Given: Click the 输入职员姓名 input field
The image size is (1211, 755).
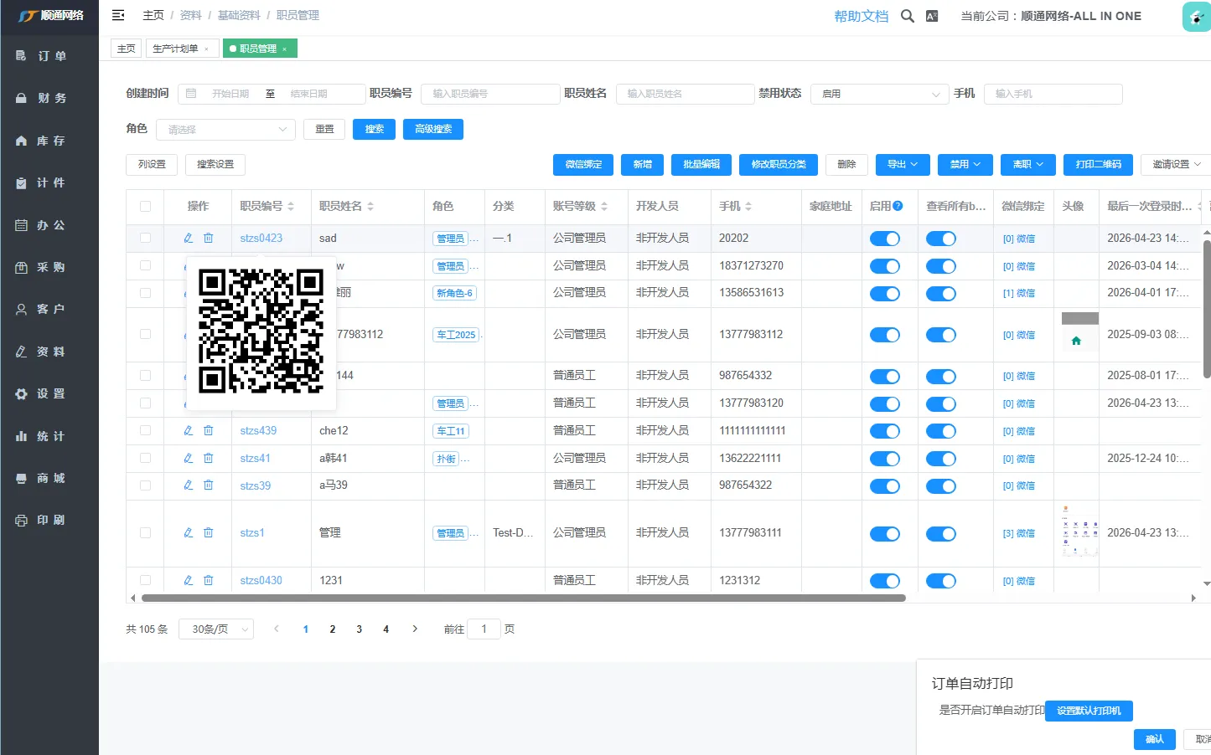Looking at the screenshot, I should pyautogui.click(x=685, y=95).
